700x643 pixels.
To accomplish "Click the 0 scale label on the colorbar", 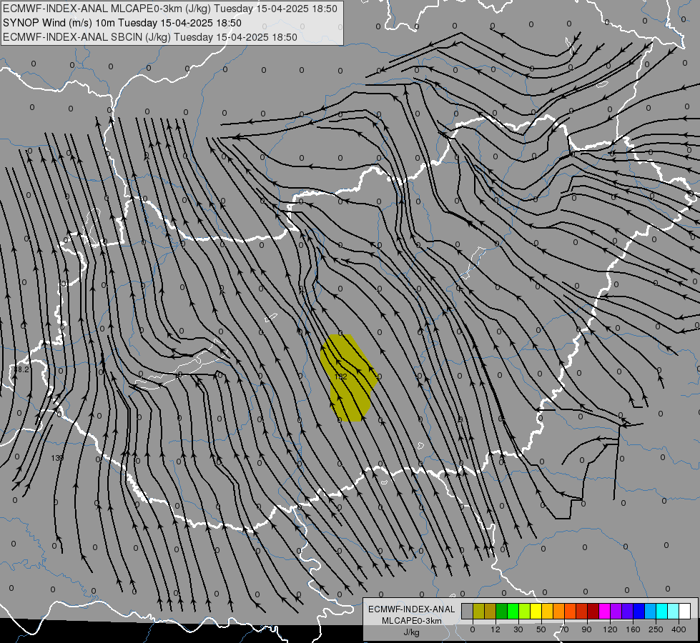I will coord(473,629).
